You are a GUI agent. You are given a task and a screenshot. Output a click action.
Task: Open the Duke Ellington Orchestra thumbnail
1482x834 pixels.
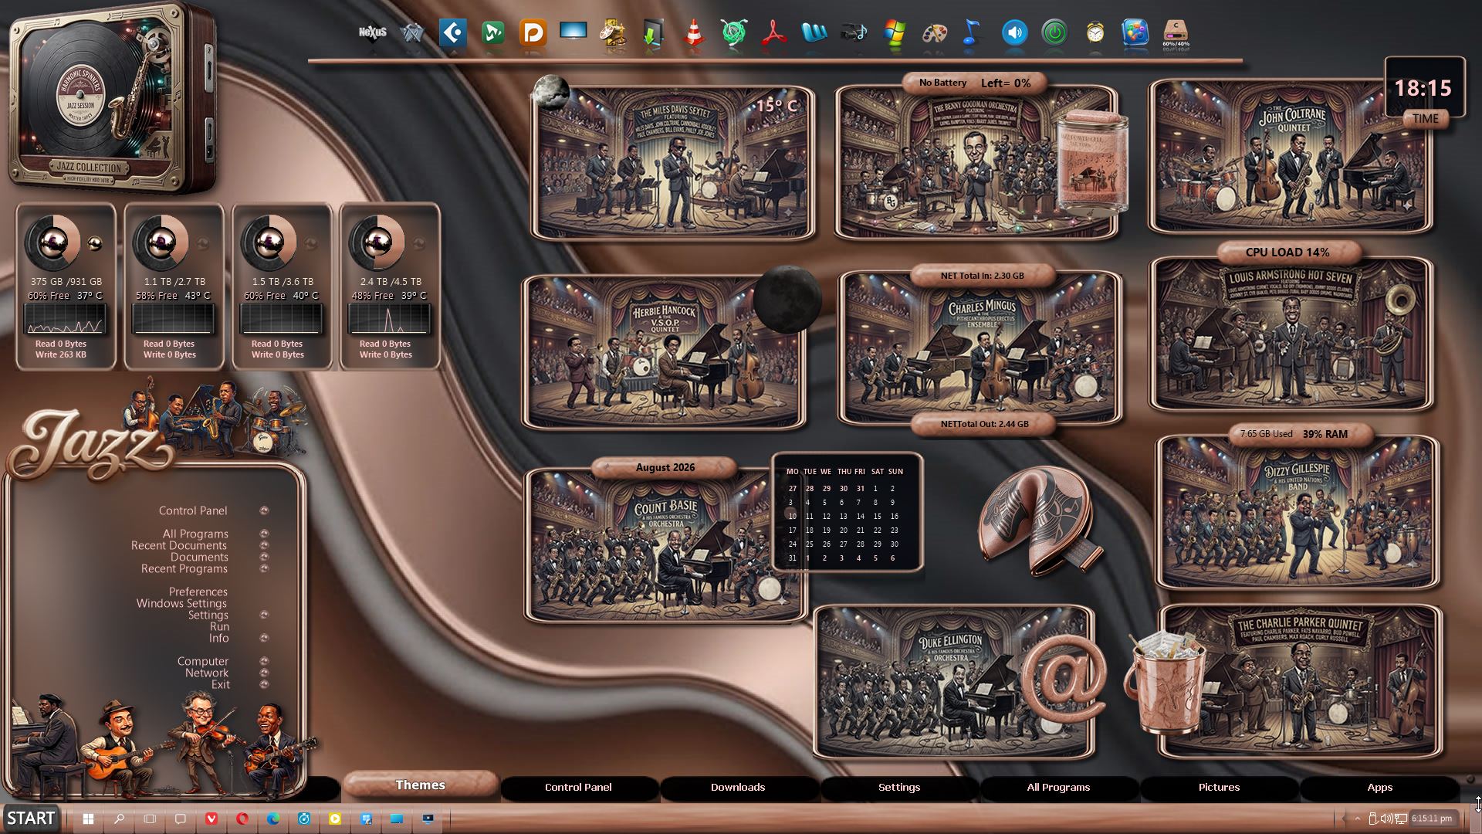954,681
